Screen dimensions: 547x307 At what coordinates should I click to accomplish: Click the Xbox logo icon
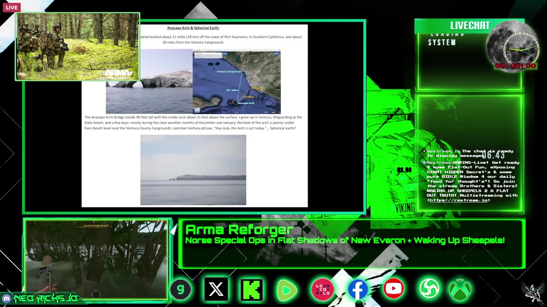click(x=460, y=290)
